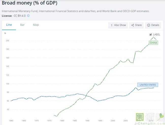Click the Share button text
The image size is (165, 125).
point(138,25)
